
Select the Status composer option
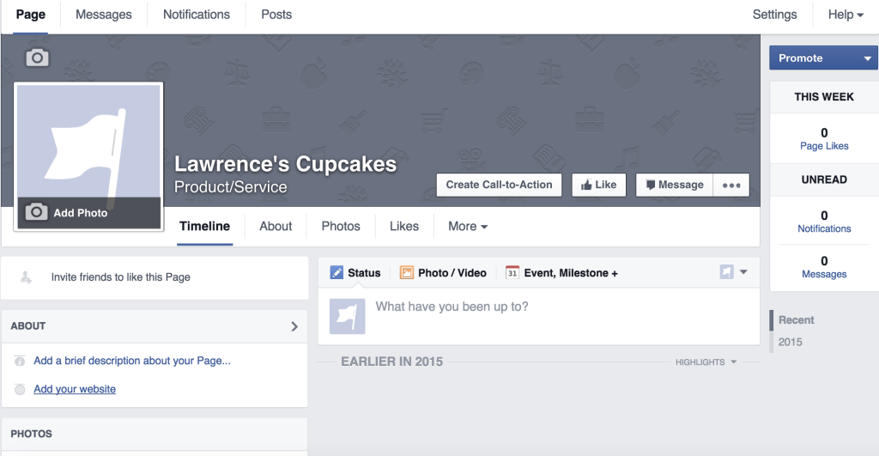pyautogui.click(x=355, y=272)
